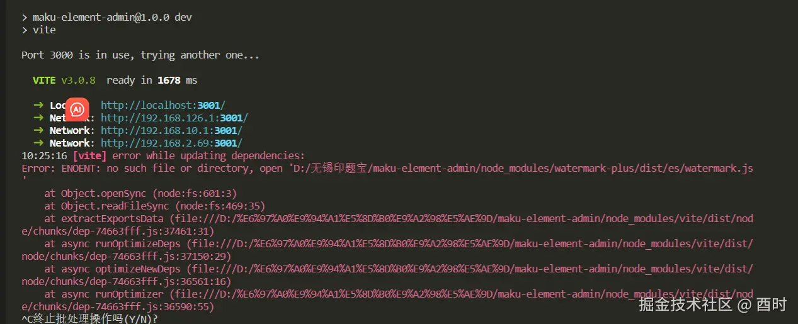This screenshot has width=798, height=324.
Task: Open the http://localhost:3001/ link
Action: pyautogui.click(x=162, y=106)
